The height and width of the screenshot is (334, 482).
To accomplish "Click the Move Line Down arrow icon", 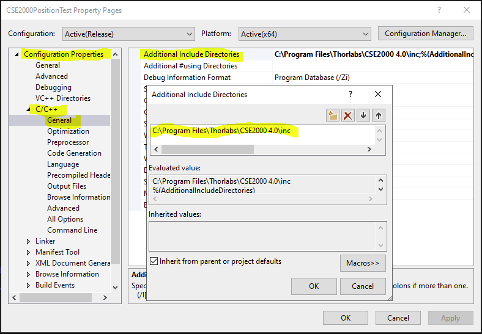I will tap(363, 115).
